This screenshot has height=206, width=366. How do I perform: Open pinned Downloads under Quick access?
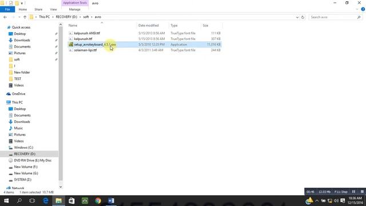(x=22, y=40)
